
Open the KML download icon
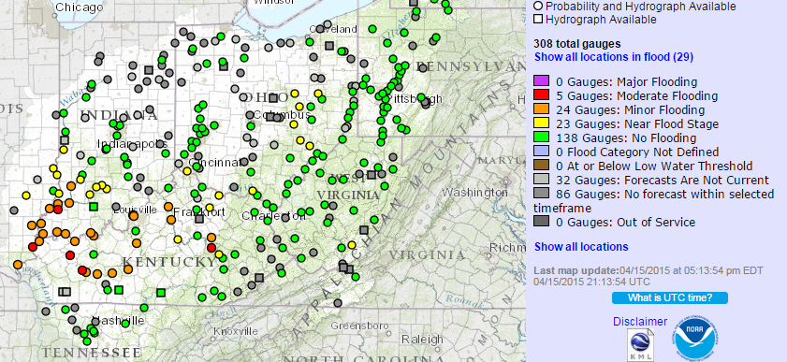[640, 345]
